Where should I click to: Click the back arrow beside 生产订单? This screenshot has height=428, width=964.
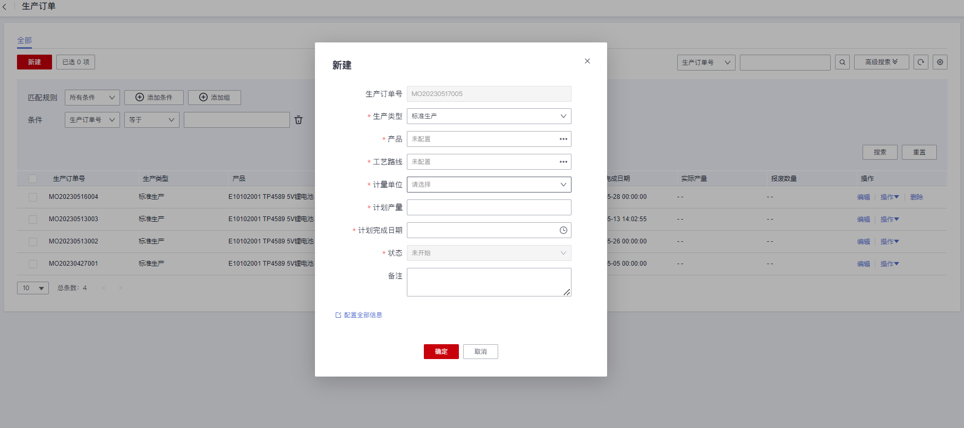point(5,7)
